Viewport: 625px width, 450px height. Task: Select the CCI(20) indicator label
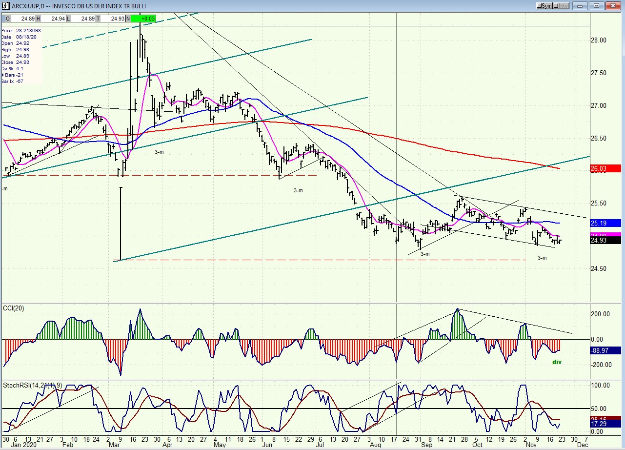[14, 307]
